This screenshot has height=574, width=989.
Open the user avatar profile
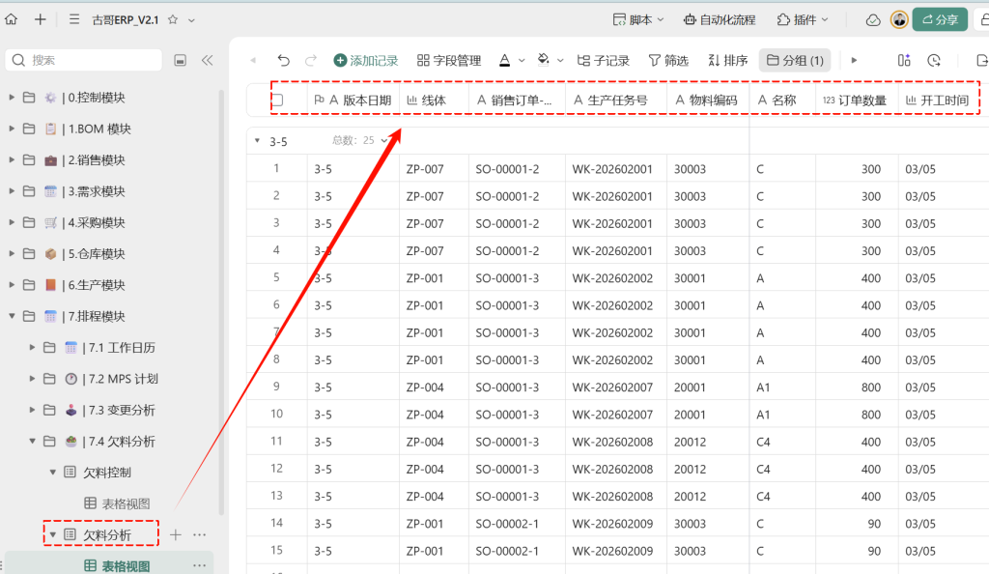pos(899,19)
